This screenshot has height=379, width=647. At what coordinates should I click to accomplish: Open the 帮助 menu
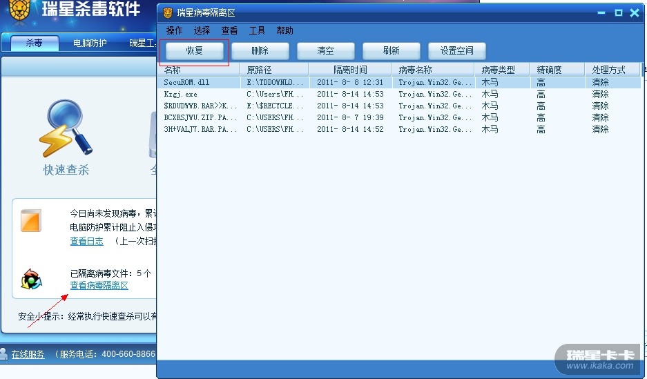click(x=284, y=30)
